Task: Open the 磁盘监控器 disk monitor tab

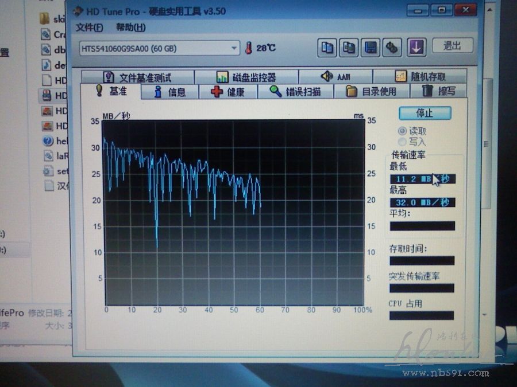Action: point(246,77)
